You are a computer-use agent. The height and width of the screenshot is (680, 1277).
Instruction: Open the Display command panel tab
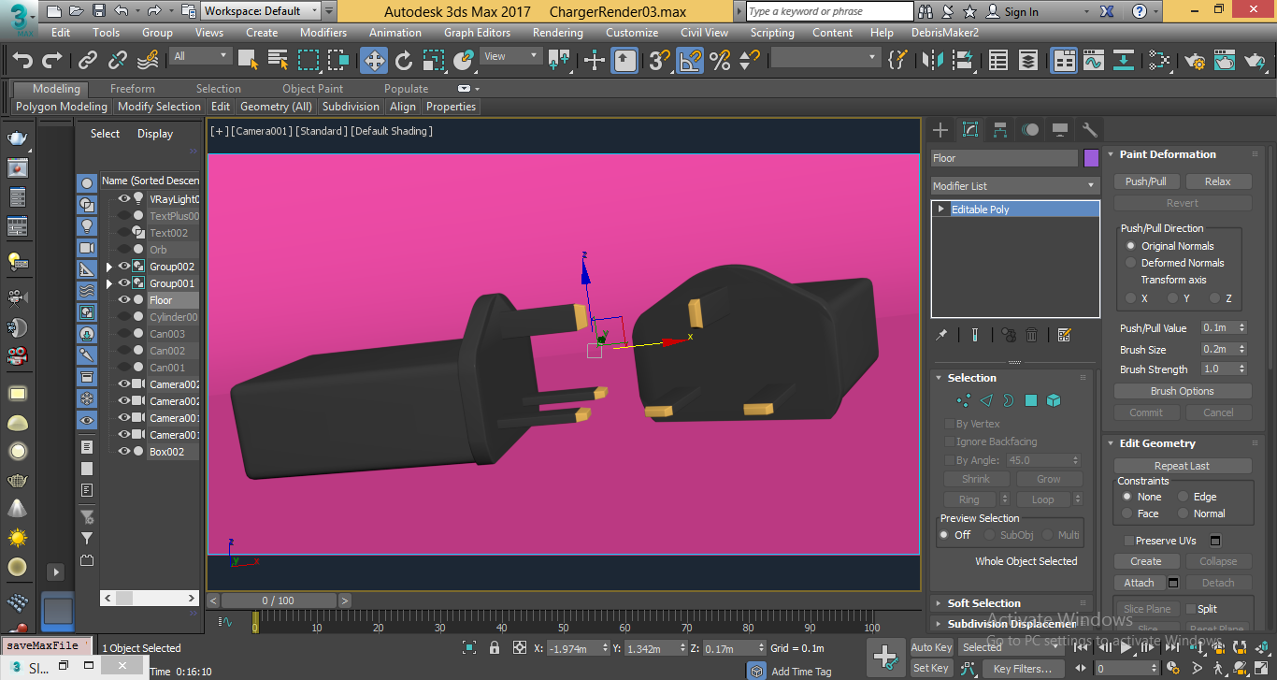click(1060, 130)
